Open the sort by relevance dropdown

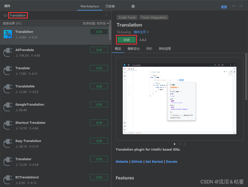click(96, 24)
